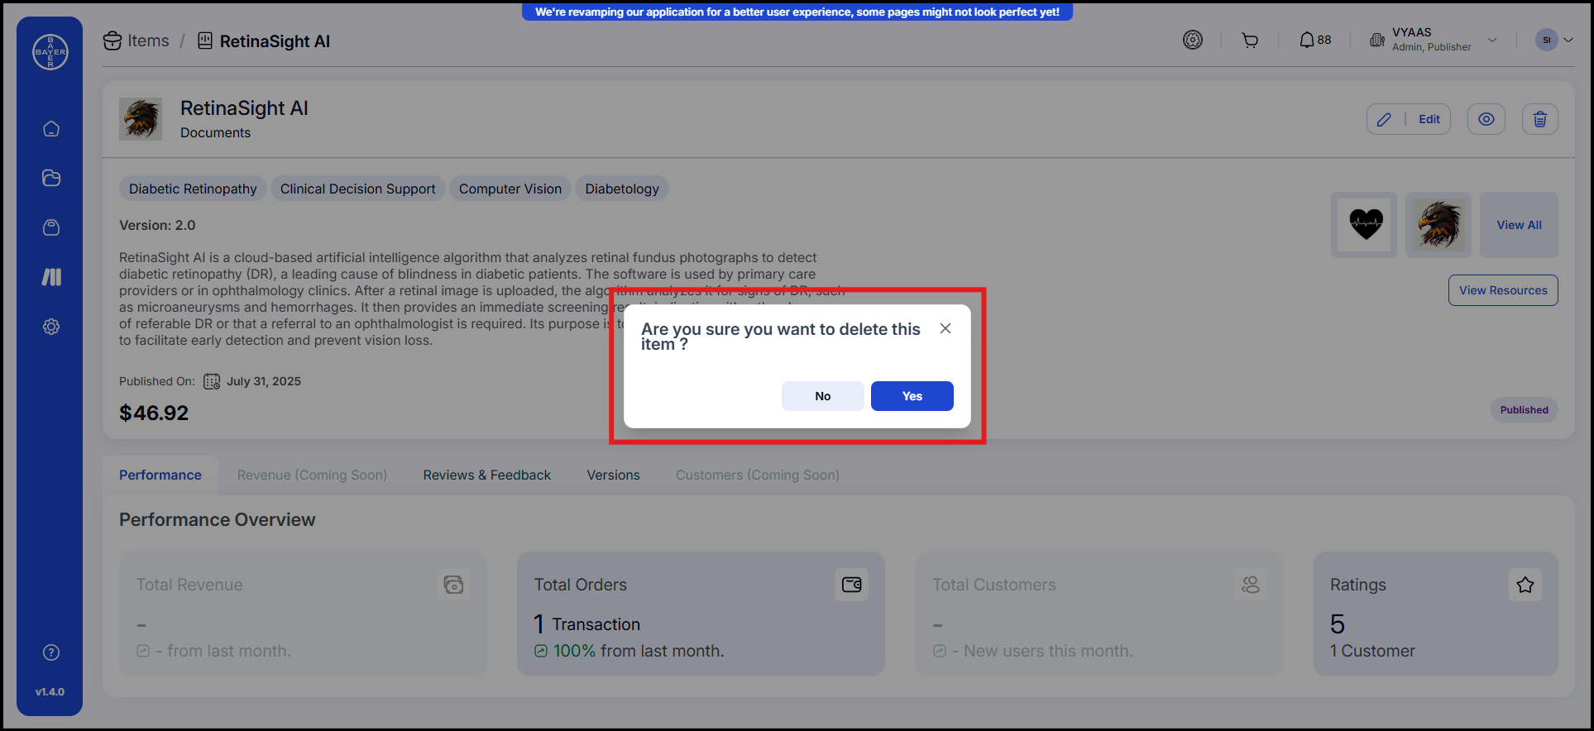The image size is (1594, 731).
Task: Click the Total Customers people icon
Action: [x=1251, y=585]
